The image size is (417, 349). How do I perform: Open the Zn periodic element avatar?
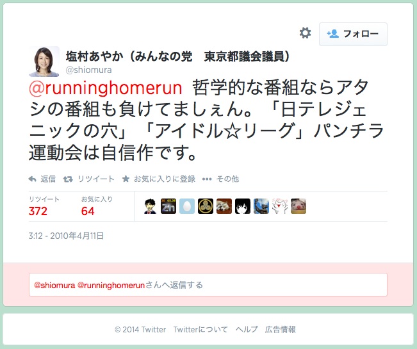(x=168, y=206)
